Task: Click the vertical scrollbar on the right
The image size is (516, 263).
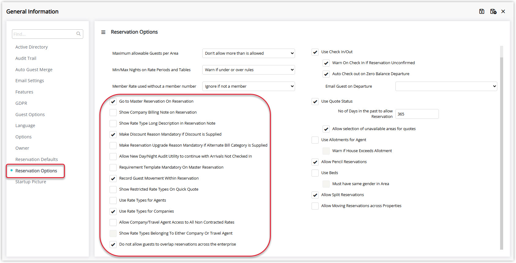Action: pos(501,153)
